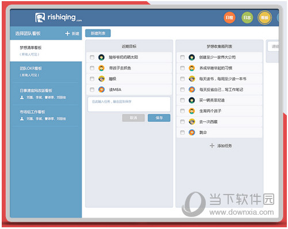Tick the 跳伞 checkbox
Viewport: 288px width, 229px height.
point(182,133)
